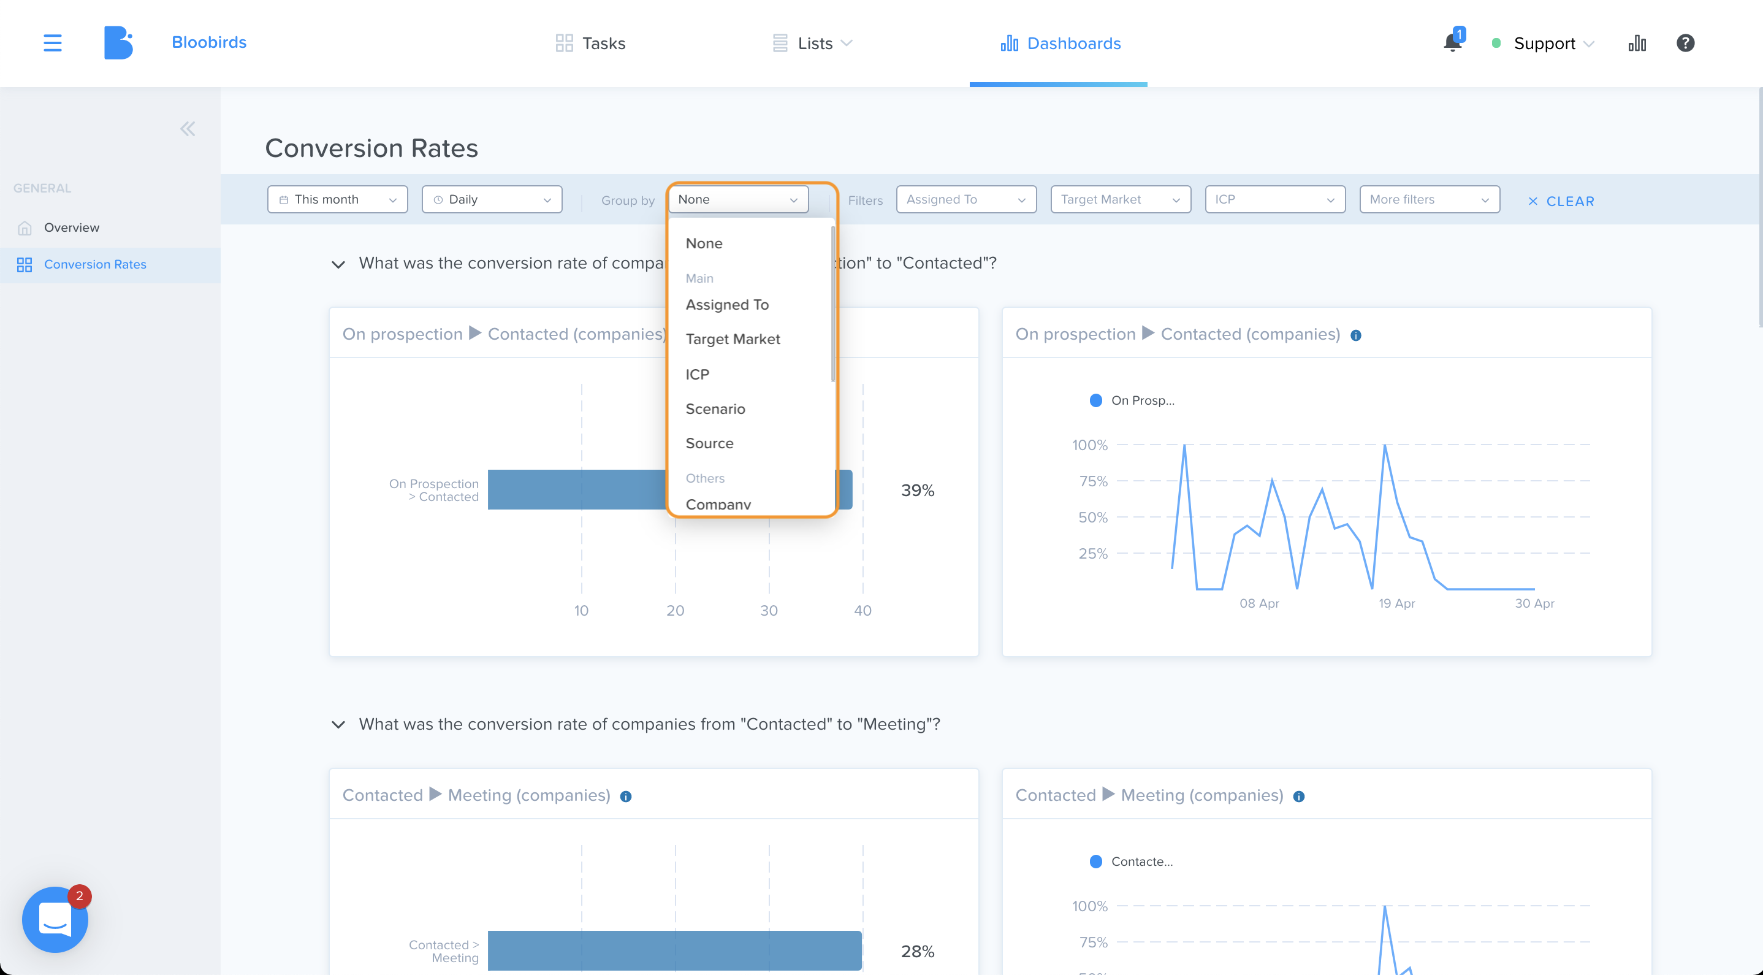This screenshot has height=975, width=1763.
Task: Show info for right Contacted Meeting chart
Action: pos(1299,797)
